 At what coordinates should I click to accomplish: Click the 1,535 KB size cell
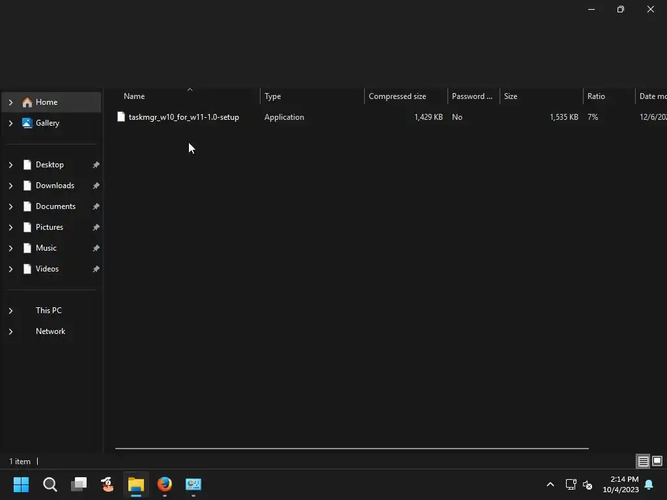563,117
